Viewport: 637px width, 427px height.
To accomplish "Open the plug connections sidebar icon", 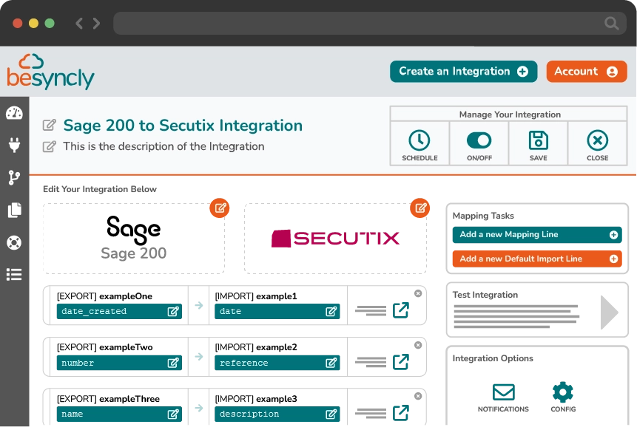I will pos(14,145).
